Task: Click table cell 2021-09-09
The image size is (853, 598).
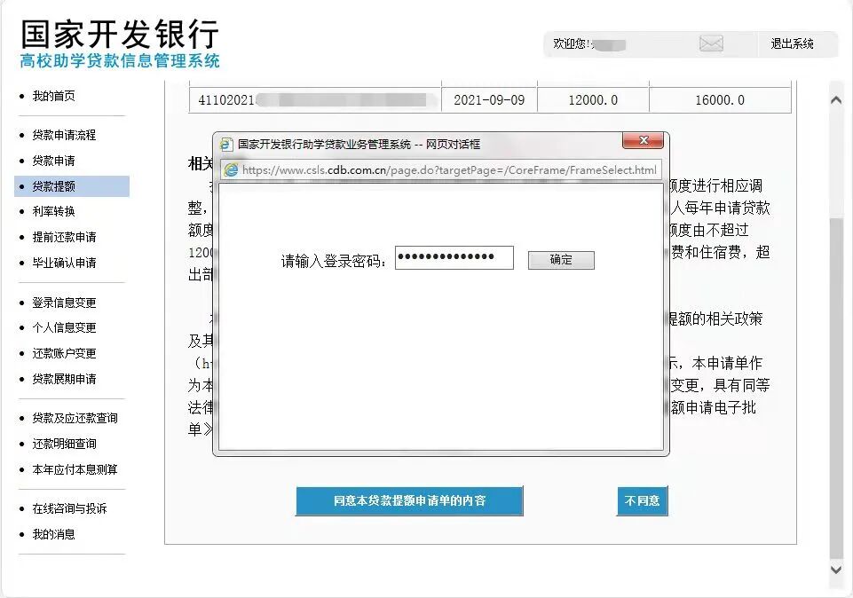Action: pos(489,100)
